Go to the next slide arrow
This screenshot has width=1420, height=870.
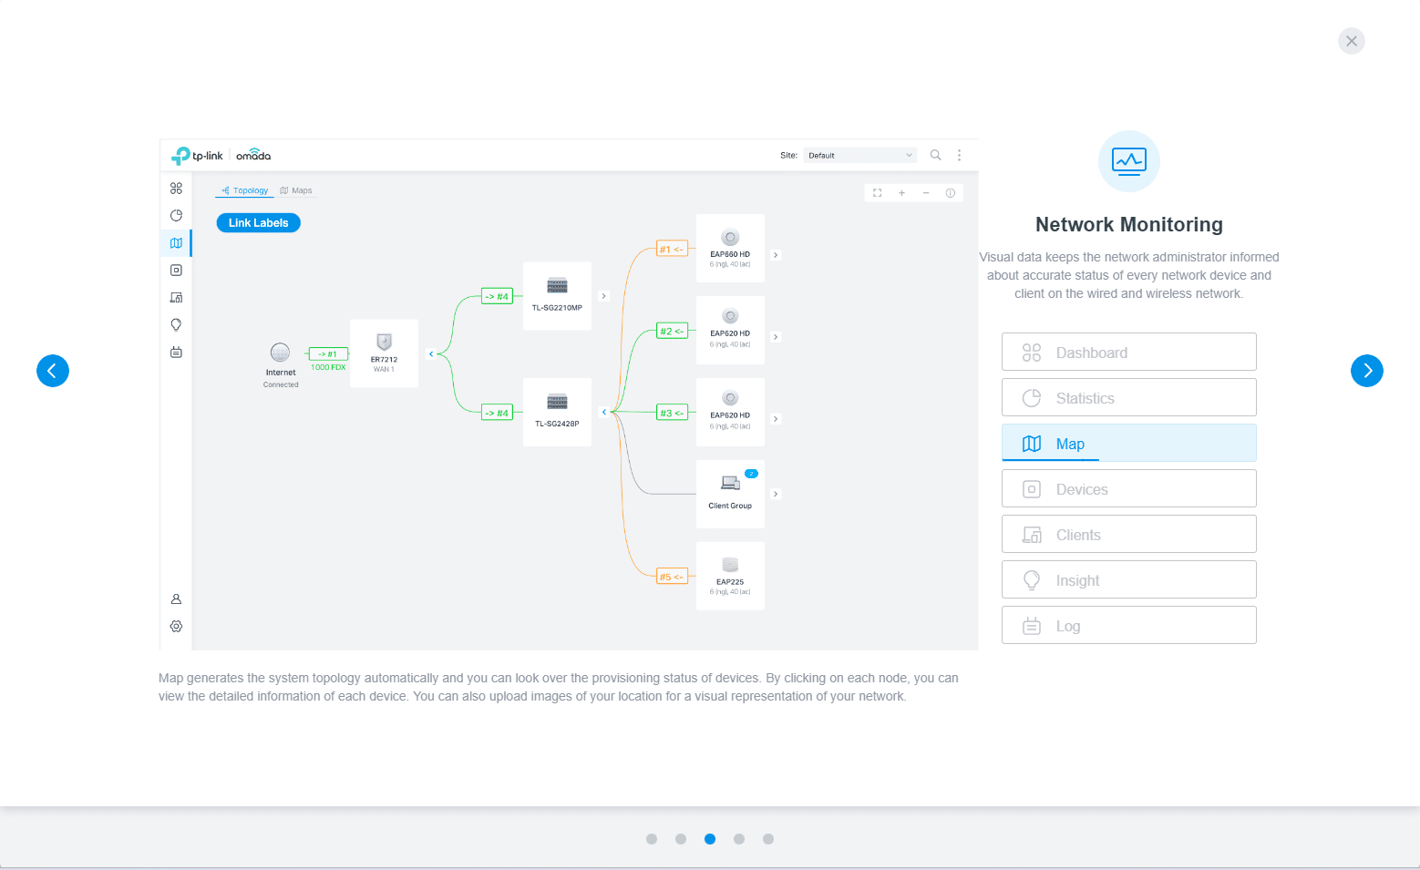click(1366, 371)
